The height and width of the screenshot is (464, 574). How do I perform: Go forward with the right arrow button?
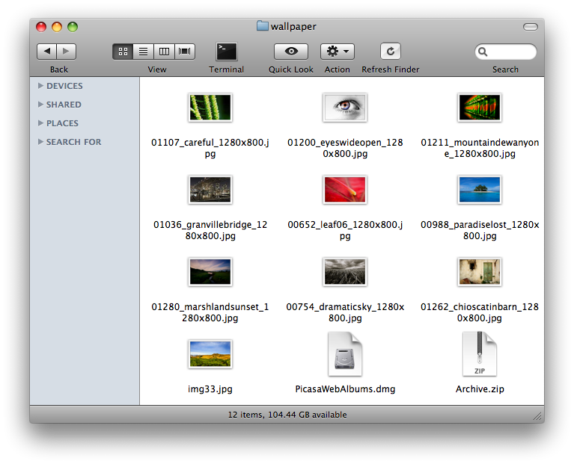tap(67, 52)
